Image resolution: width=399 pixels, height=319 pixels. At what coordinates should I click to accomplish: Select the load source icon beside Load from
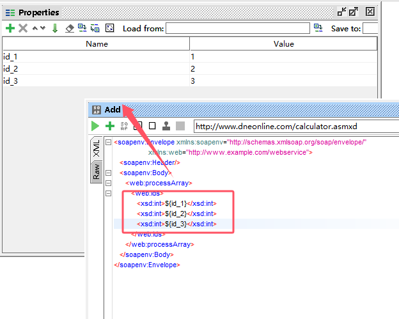pyautogui.click(x=318, y=28)
